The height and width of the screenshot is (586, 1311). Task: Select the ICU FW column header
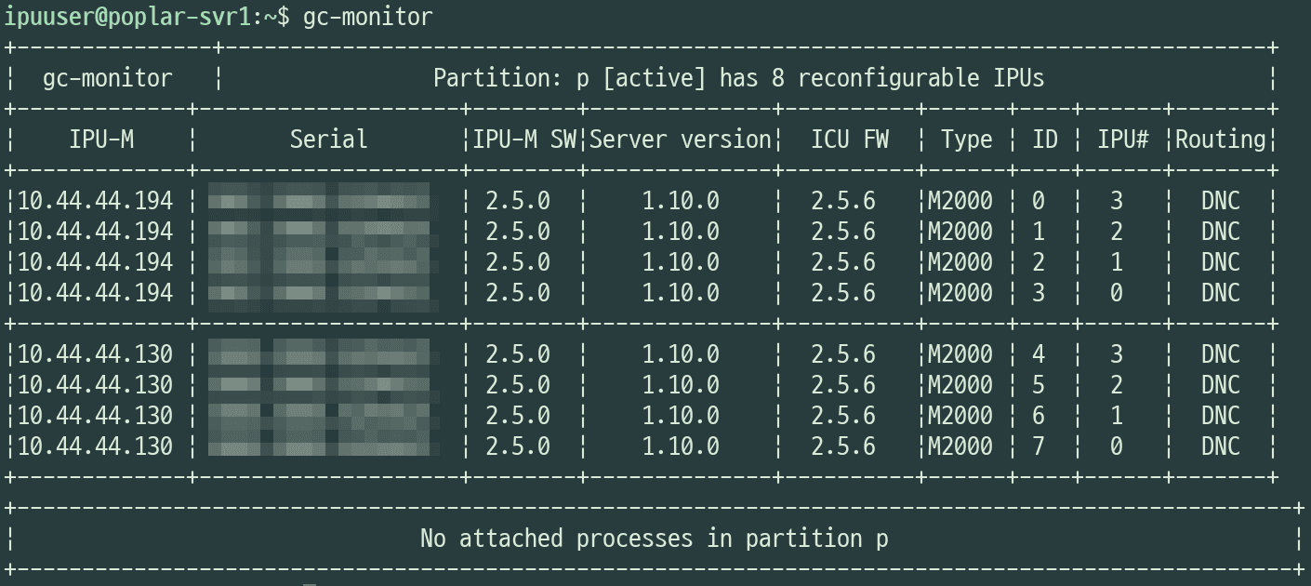(849, 140)
